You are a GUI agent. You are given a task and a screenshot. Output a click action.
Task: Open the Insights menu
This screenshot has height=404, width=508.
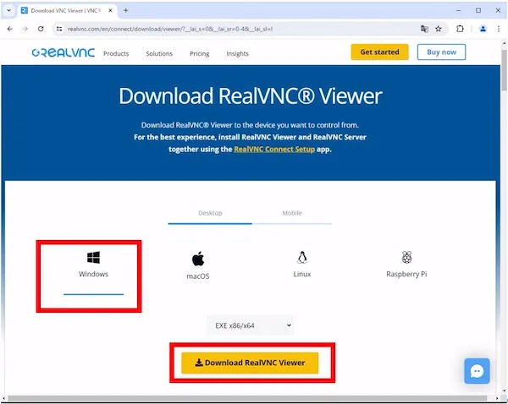coord(237,54)
